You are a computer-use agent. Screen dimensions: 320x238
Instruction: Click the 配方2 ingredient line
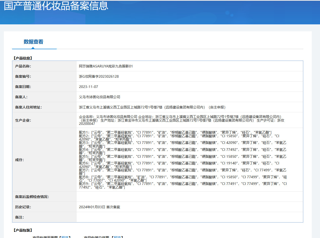[x=179, y=137]
